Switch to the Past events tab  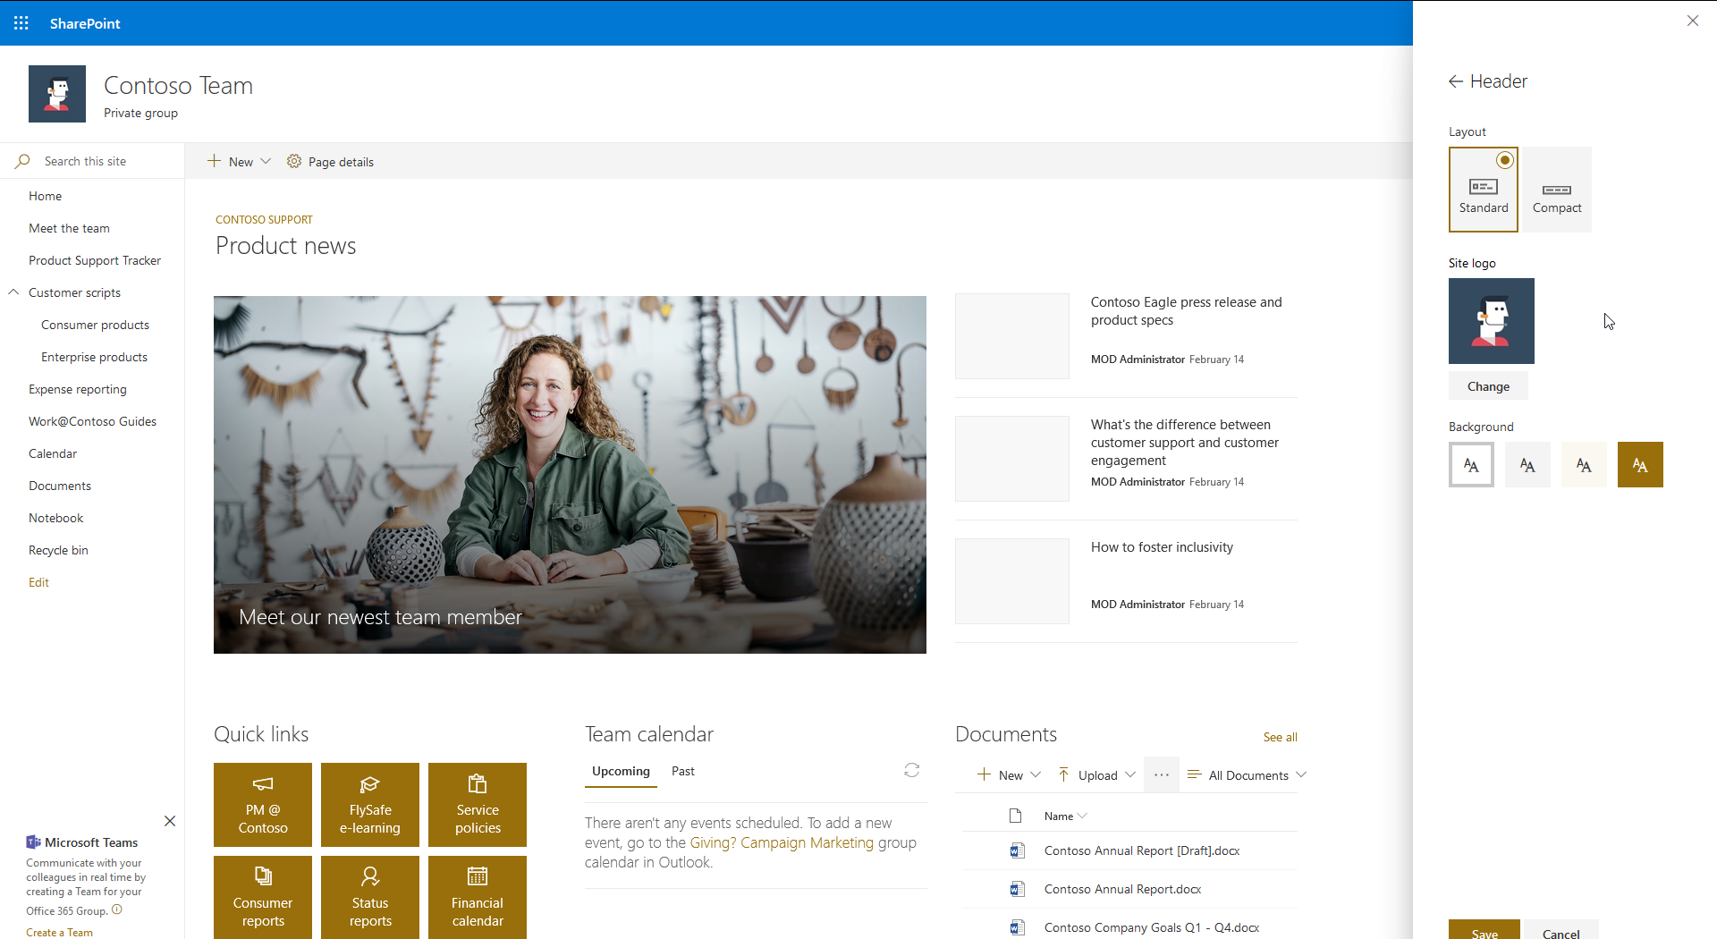(683, 772)
